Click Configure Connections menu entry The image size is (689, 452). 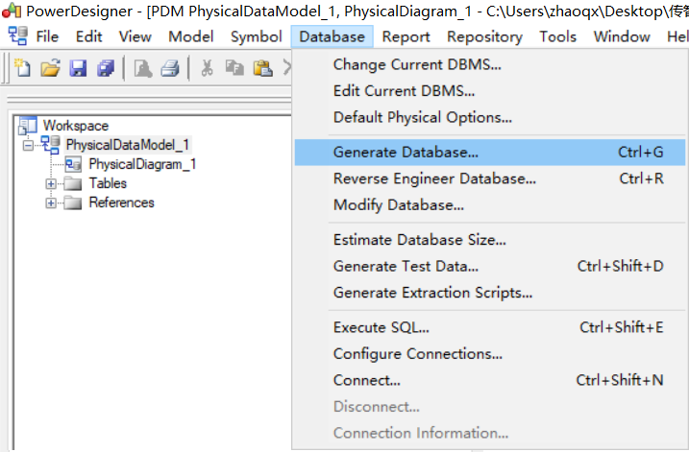[417, 353]
